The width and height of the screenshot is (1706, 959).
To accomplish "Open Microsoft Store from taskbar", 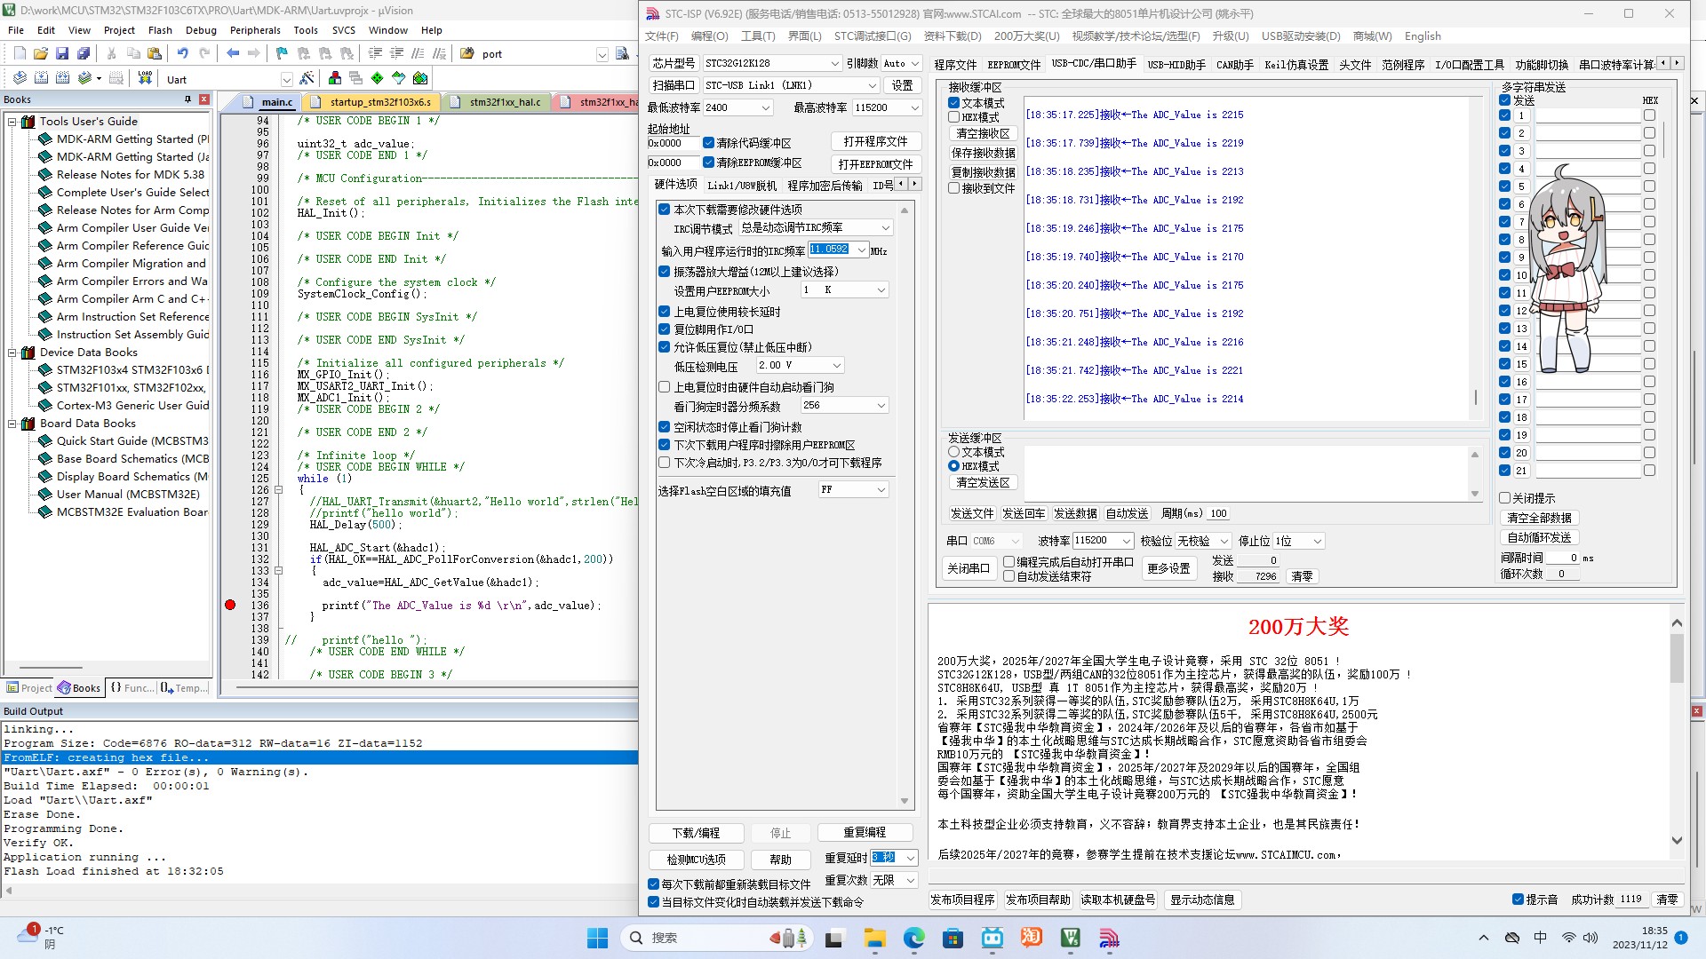I will click(x=953, y=938).
